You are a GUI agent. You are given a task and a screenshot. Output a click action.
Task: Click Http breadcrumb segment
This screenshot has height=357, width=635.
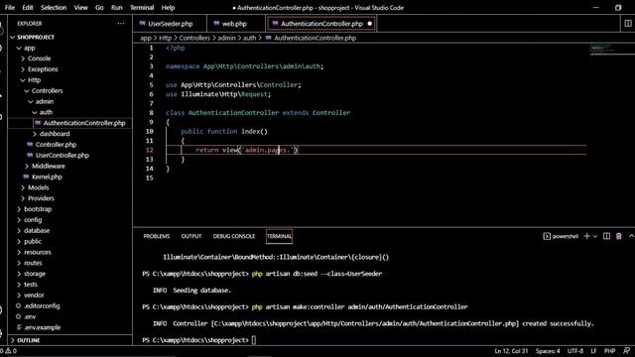click(x=166, y=38)
